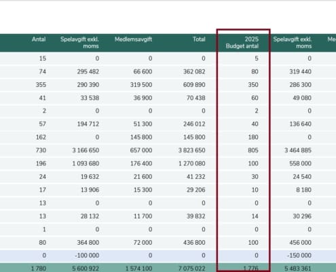
Task: Select the grand total 7 075 022
Action: tap(192, 269)
